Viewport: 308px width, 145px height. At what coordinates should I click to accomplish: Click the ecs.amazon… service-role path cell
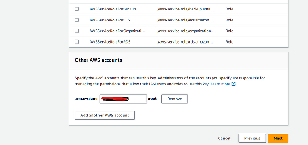coord(185,20)
